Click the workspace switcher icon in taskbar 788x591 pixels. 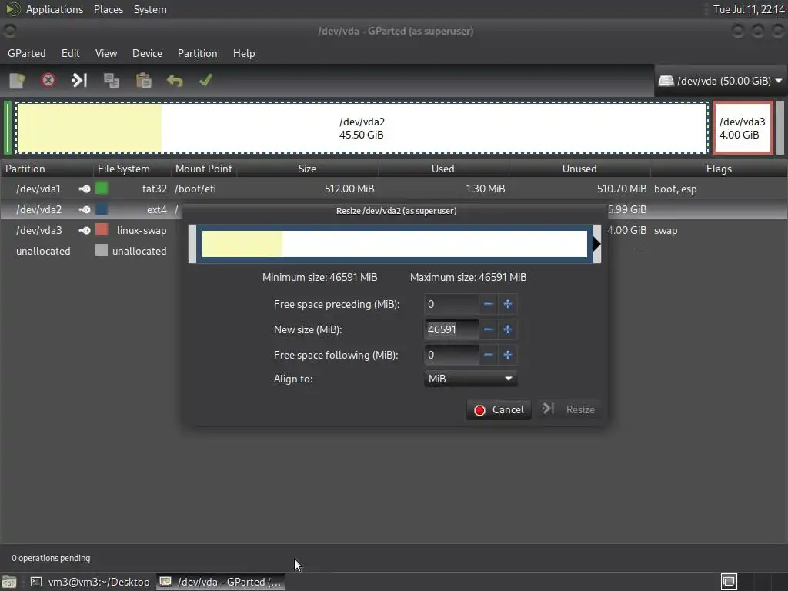pyautogui.click(x=729, y=582)
